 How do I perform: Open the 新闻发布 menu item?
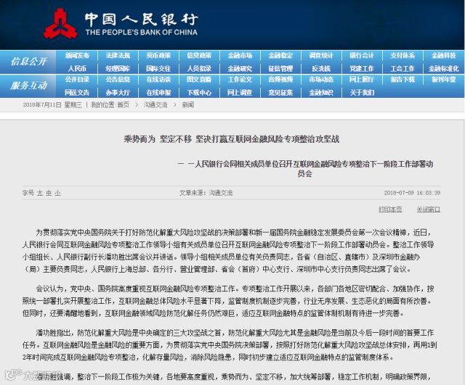tap(77, 55)
